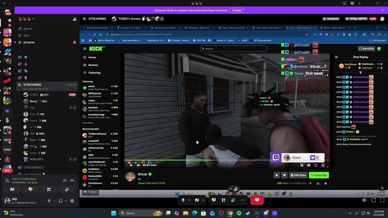Expand Show more in Following list
This screenshot has height=218, width=388.
click(88, 123)
